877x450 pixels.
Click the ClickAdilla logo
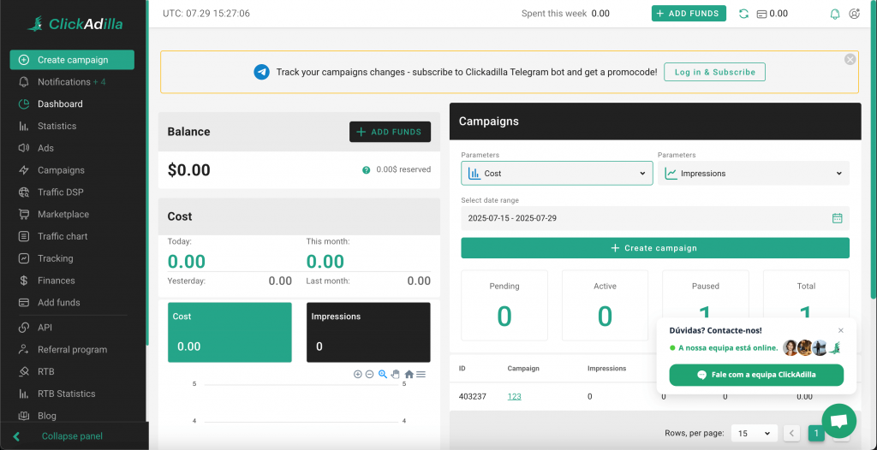point(75,24)
